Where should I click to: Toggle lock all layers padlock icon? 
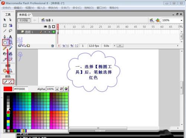point(49,27)
